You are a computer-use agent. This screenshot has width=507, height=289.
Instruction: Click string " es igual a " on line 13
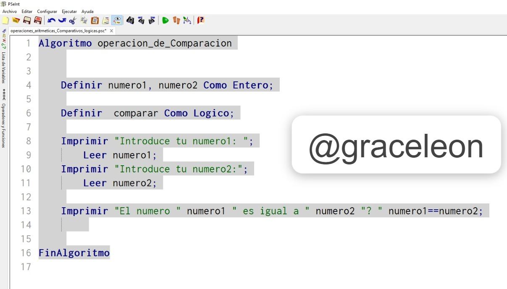click(271, 211)
